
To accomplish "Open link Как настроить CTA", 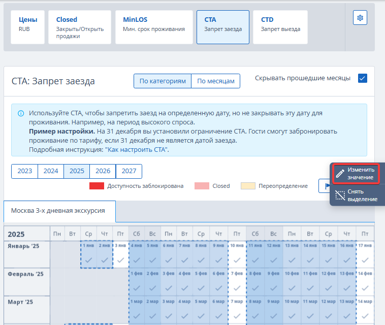I will coord(137,150).
